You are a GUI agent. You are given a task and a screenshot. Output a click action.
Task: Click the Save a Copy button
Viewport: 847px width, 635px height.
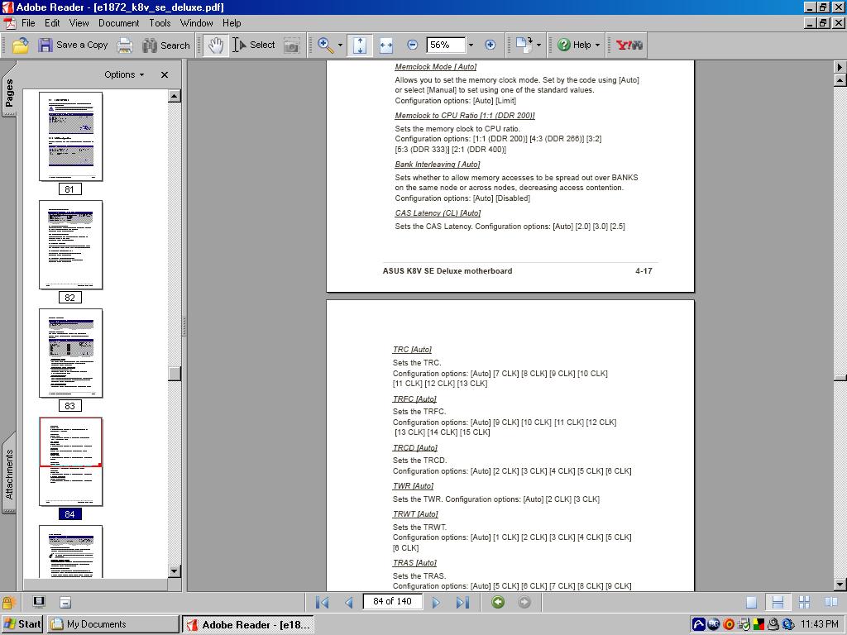click(x=73, y=45)
